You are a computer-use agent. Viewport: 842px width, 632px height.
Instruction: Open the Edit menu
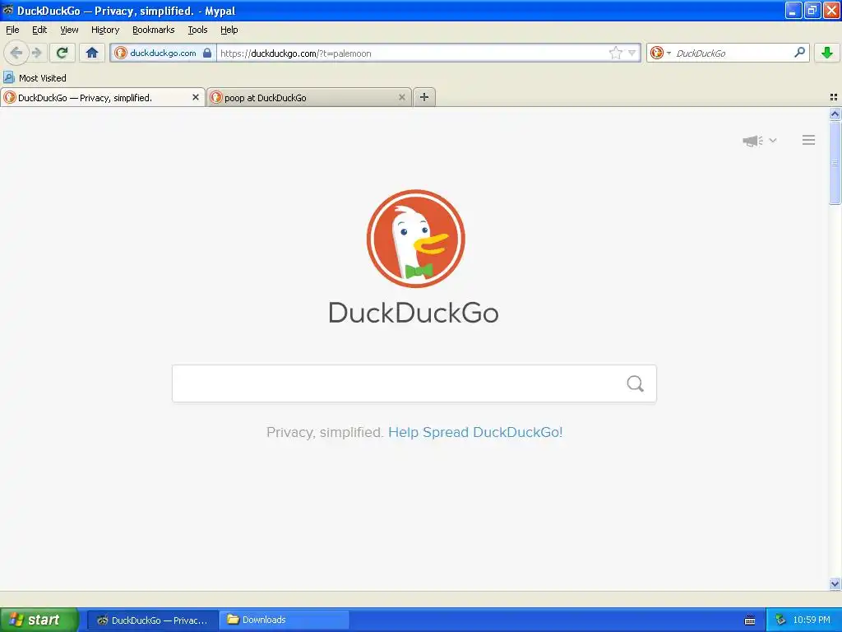pyautogui.click(x=39, y=30)
